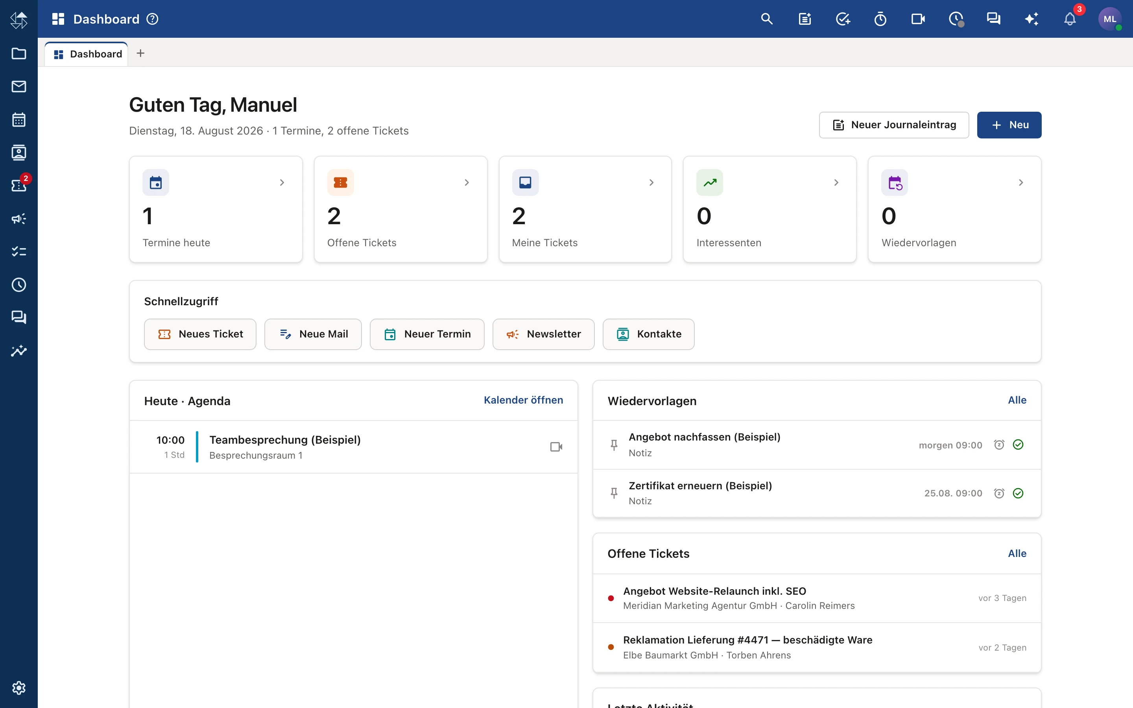Expand the Offene Tickets card chevron
Viewport: 1133px width, 708px height.
pyautogui.click(x=467, y=183)
